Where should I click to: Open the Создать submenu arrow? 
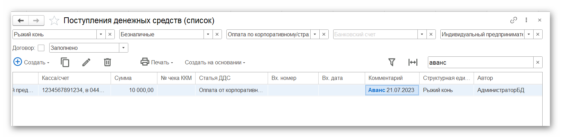tap(48, 63)
